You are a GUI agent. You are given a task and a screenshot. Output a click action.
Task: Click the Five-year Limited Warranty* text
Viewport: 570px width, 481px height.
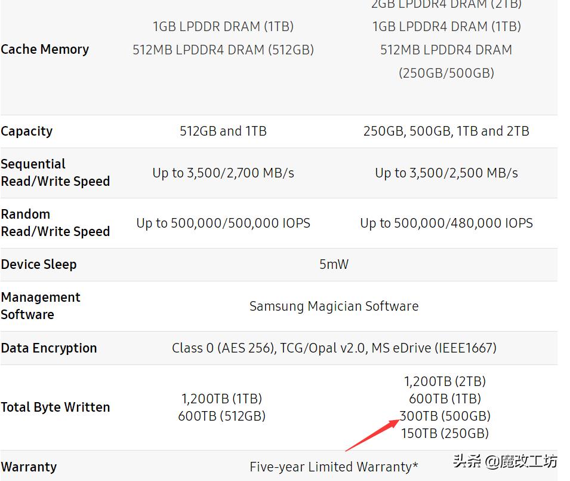(334, 467)
